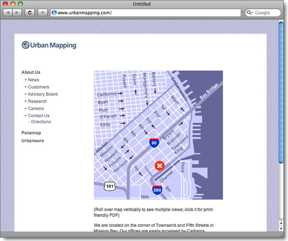
Task: Open the Research link
Action: pos(37,101)
